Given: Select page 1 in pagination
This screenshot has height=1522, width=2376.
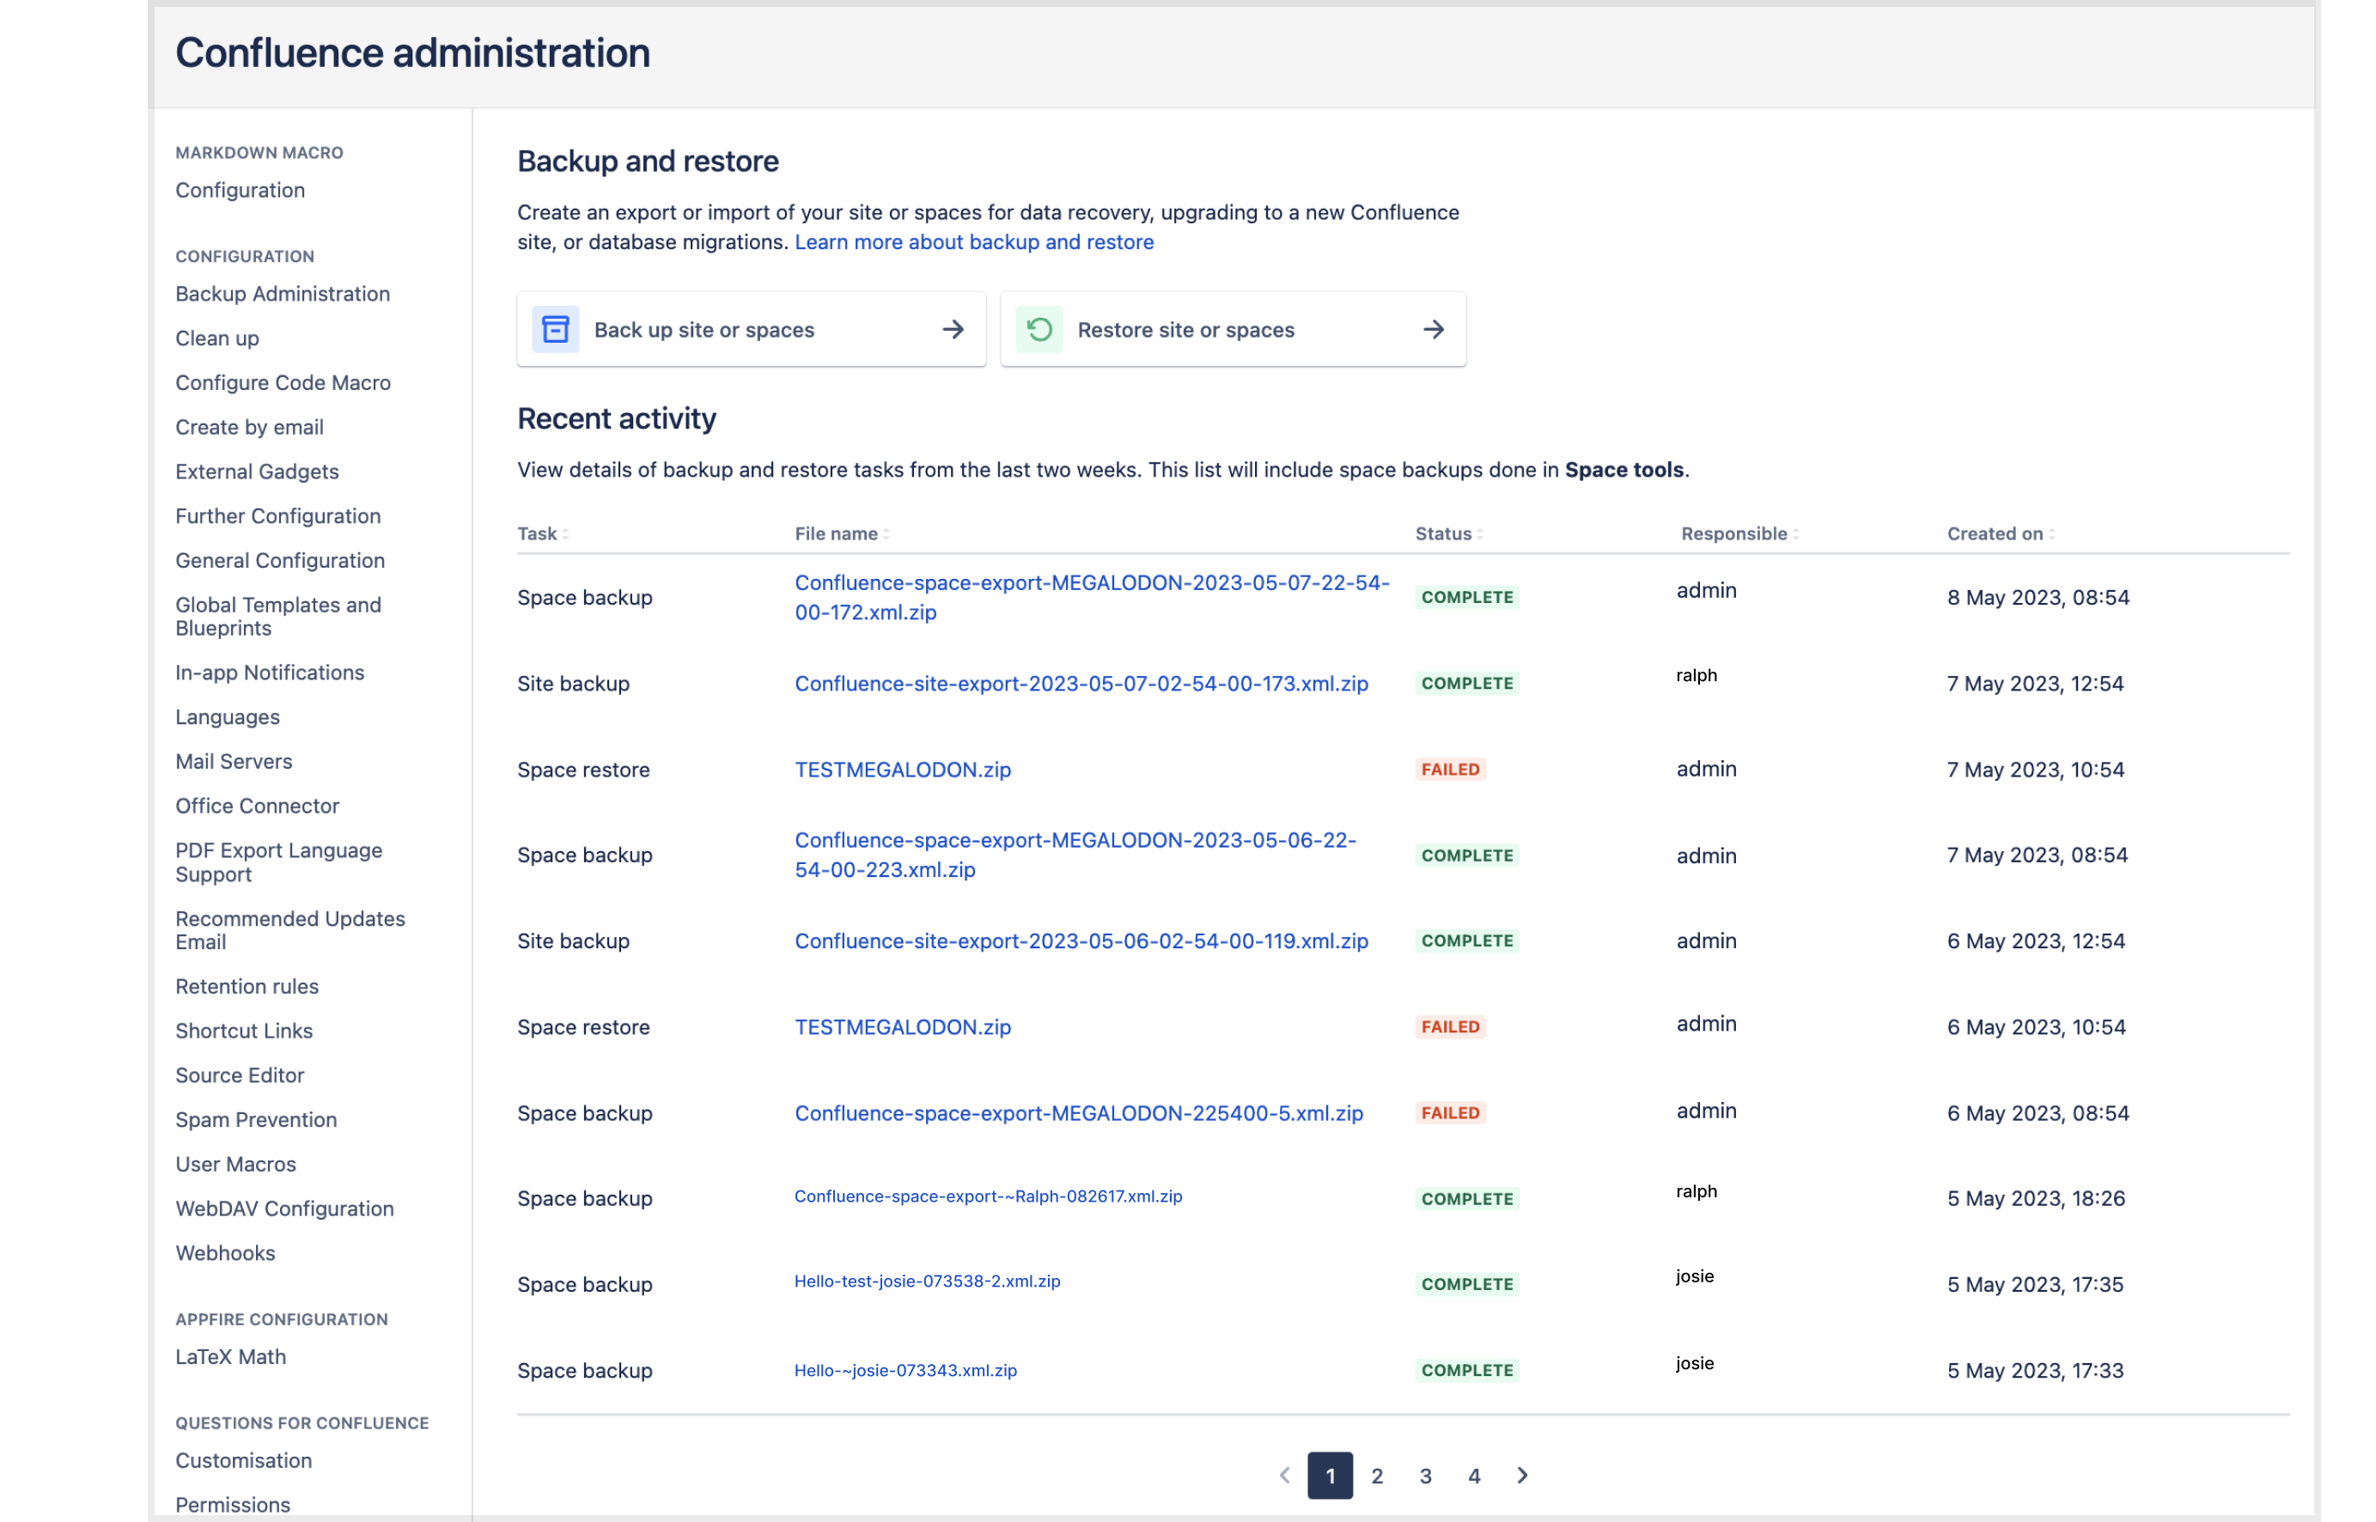Looking at the screenshot, I should pos(1330,1476).
